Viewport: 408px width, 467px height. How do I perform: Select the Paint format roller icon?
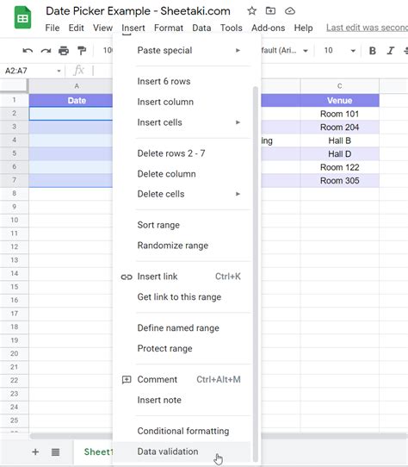[82, 51]
